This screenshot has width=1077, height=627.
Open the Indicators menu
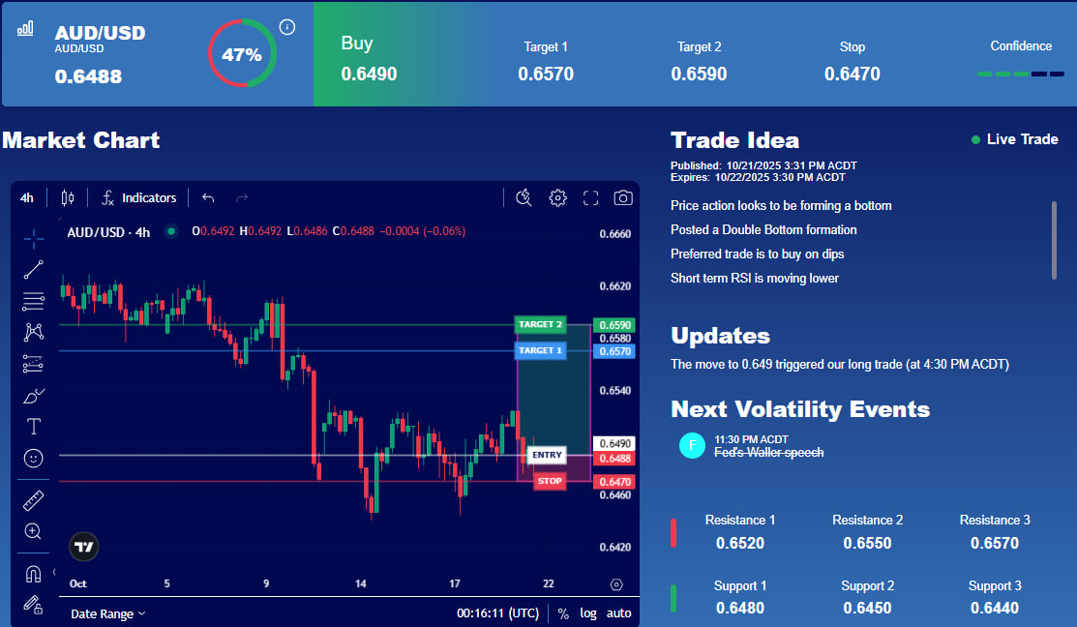coord(138,198)
